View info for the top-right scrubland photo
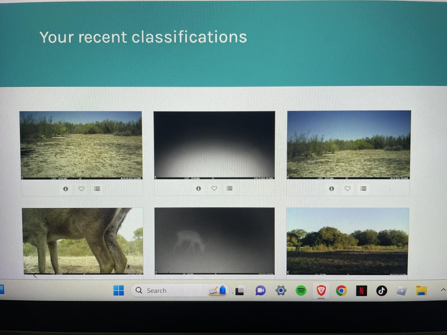 (332, 189)
